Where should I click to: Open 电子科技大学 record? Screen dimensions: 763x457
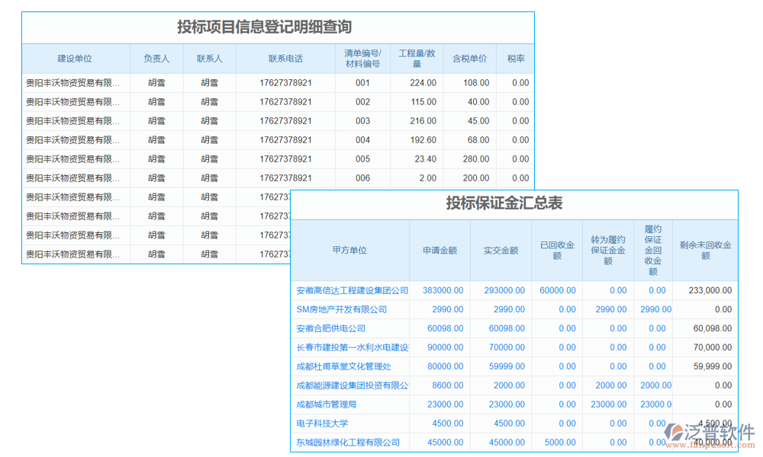pos(351,423)
